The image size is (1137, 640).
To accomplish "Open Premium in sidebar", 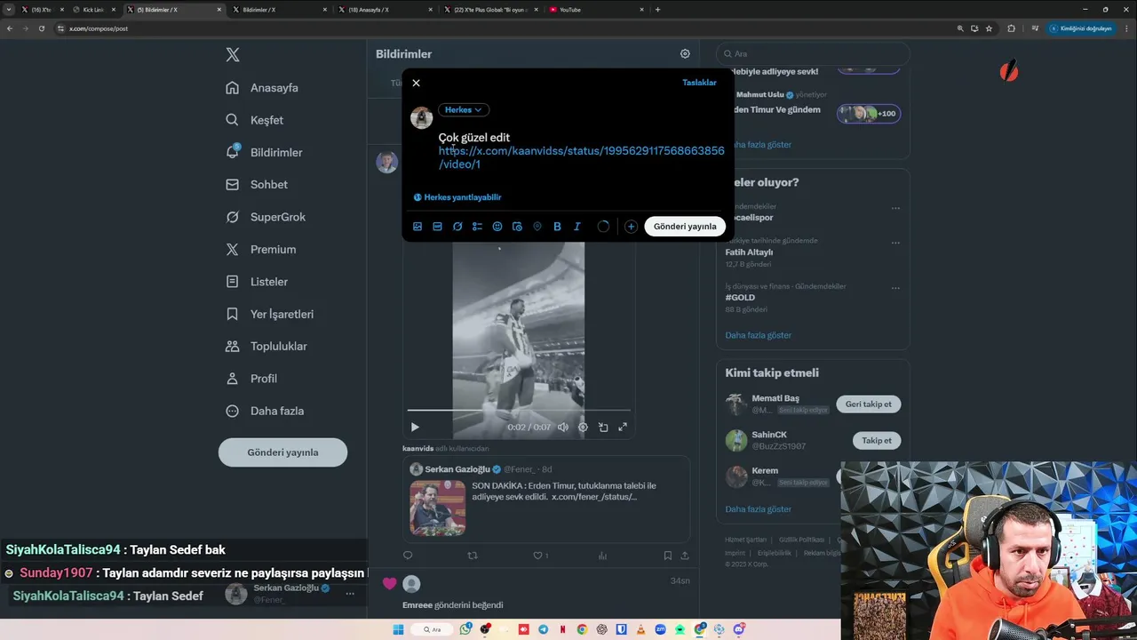I will point(261,250).
